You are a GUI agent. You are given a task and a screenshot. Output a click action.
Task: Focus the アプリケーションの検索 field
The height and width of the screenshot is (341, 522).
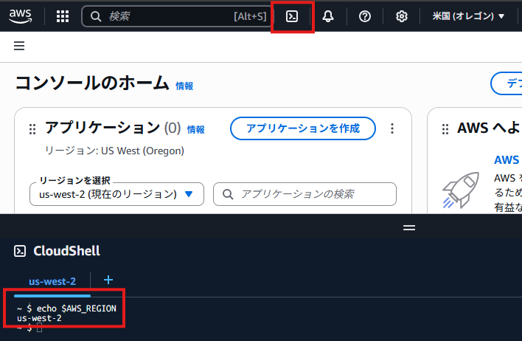[304, 194]
